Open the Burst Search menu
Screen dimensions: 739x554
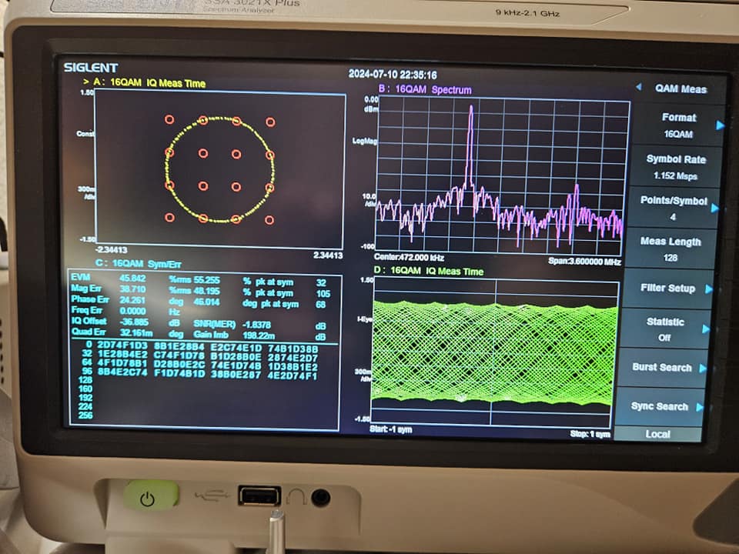tap(662, 368)
